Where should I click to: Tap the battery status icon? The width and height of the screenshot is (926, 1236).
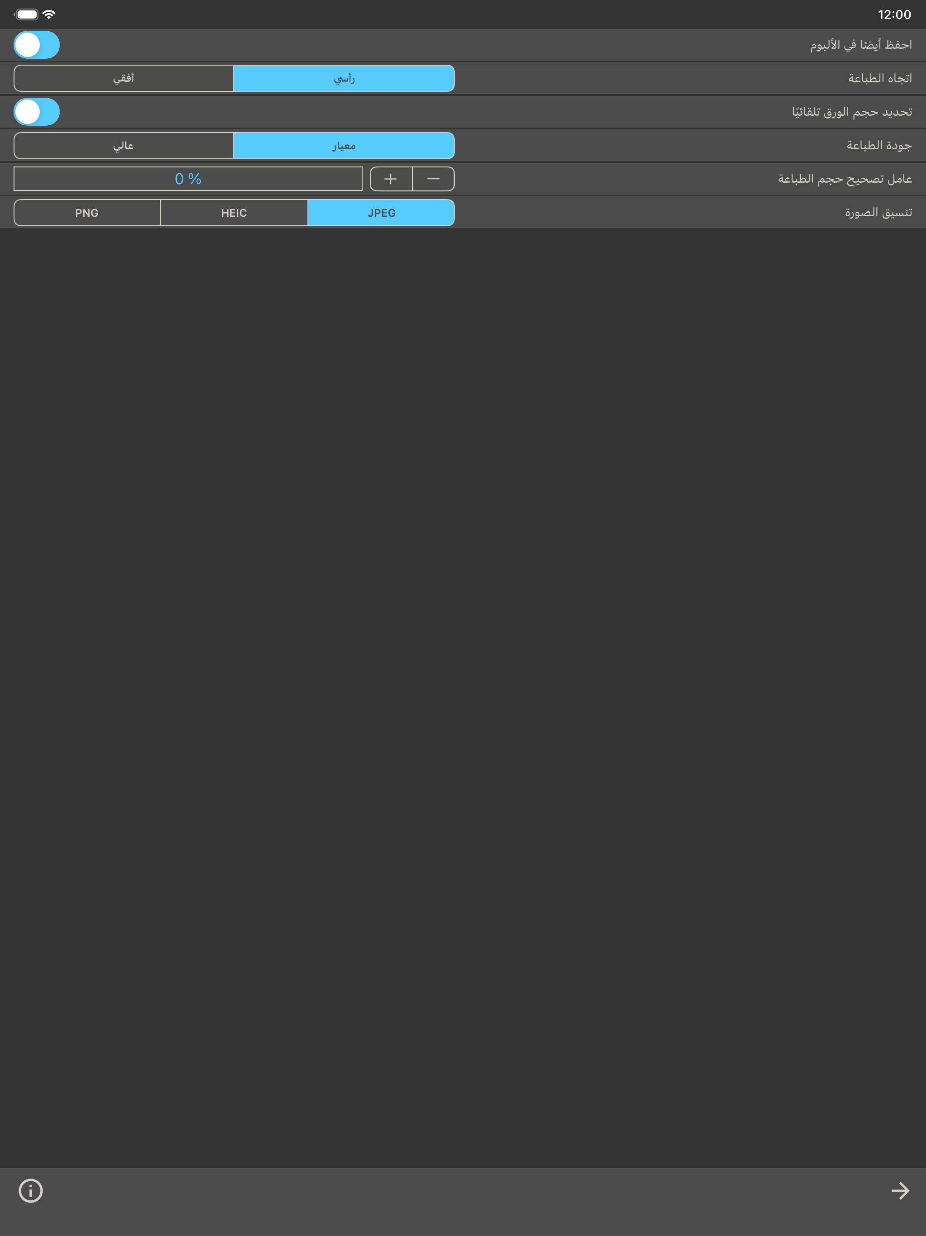click(26, 14)
